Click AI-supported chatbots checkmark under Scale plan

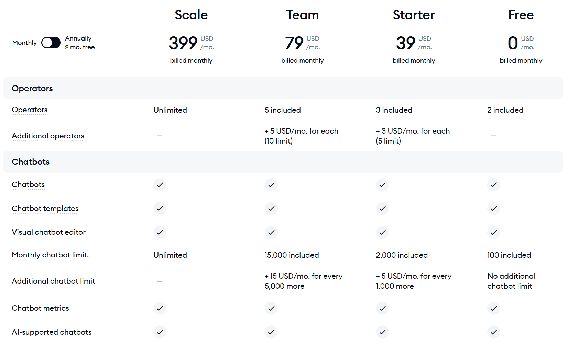160,332
